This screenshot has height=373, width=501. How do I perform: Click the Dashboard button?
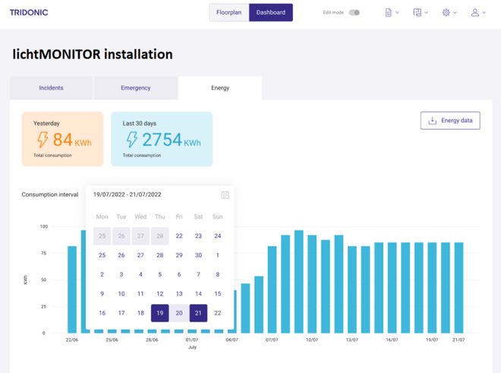[270, 13]
